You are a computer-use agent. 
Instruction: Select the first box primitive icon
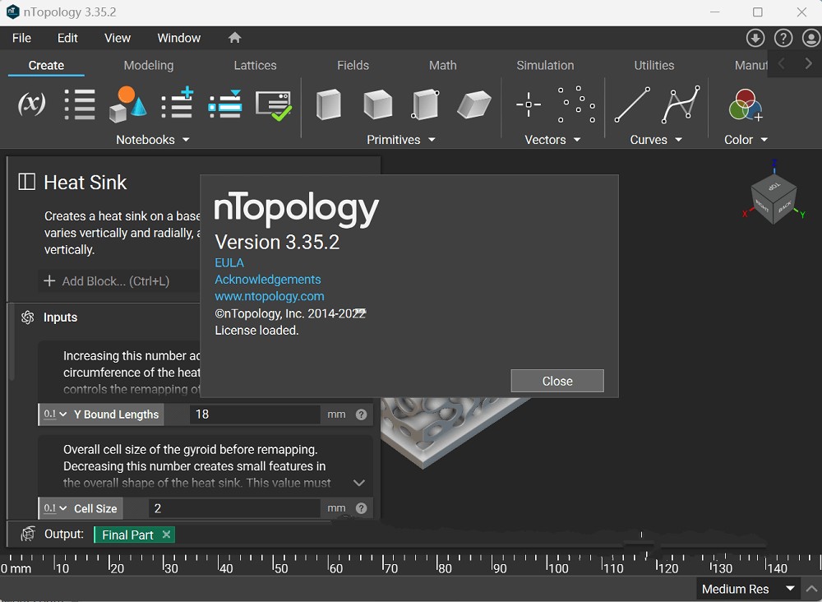329,104
